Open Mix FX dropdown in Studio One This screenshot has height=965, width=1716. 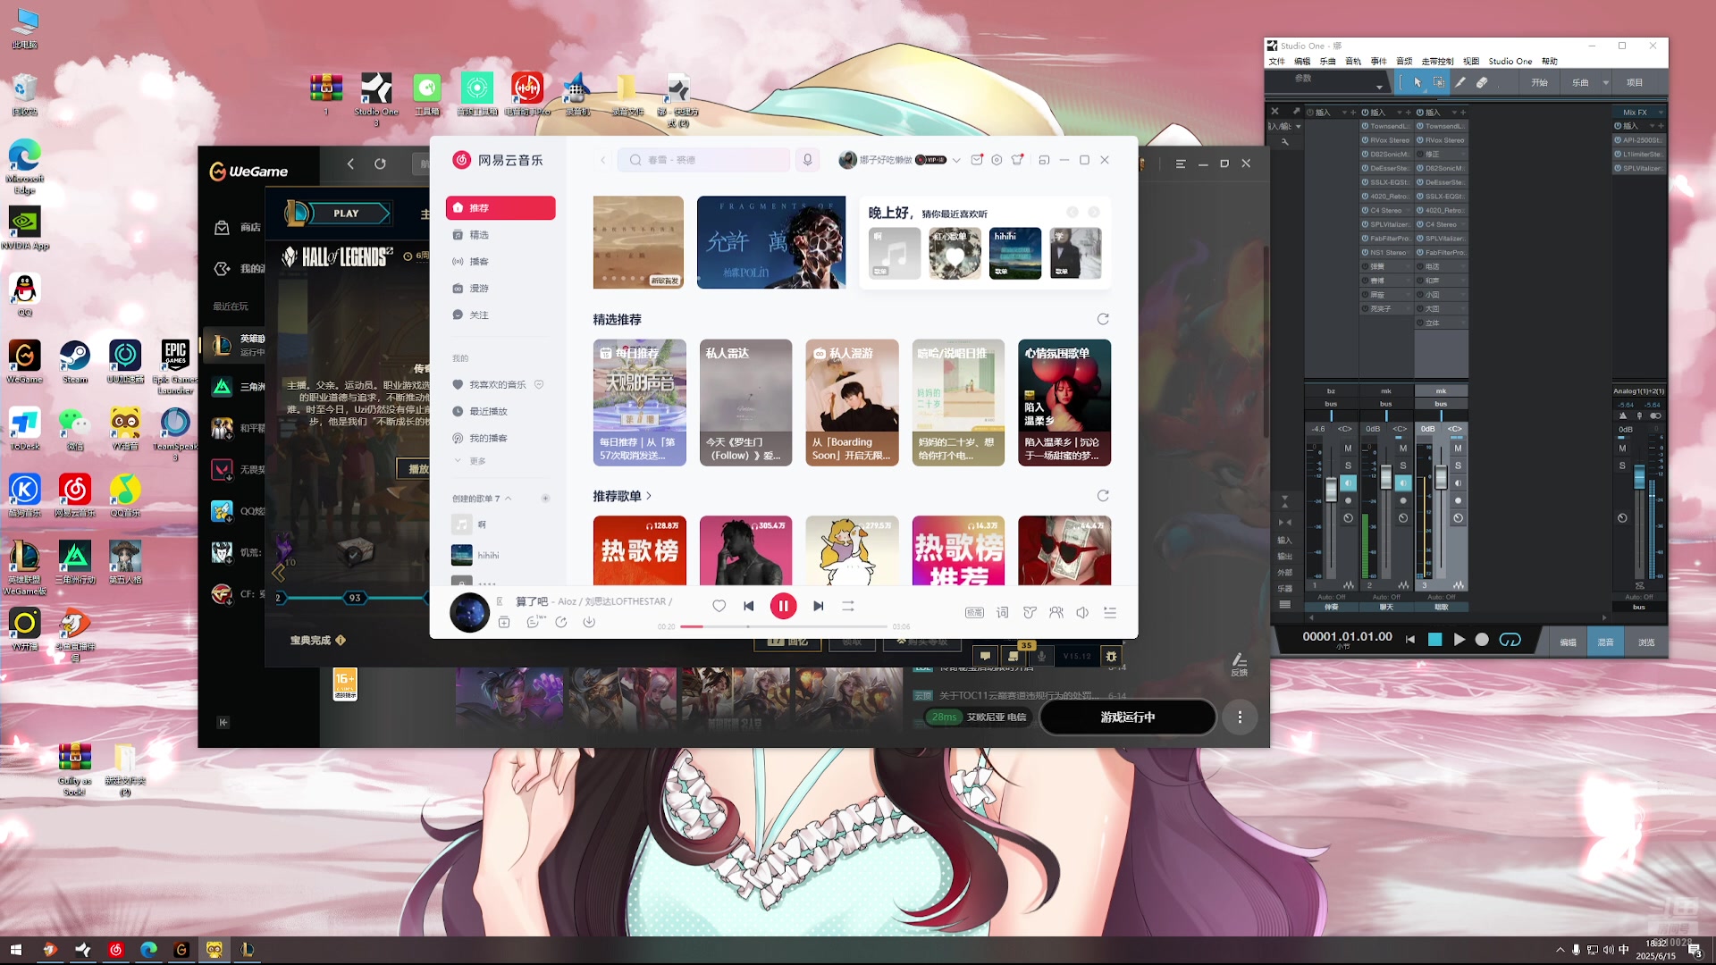(1661, 113)
